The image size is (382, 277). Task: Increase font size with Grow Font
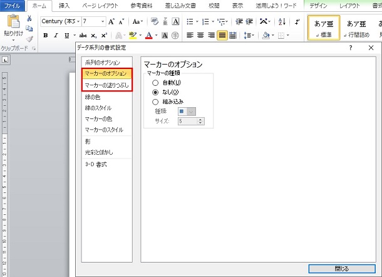[x=111, y=22]
